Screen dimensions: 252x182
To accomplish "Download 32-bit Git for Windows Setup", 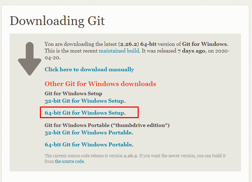I will [85, 101].
